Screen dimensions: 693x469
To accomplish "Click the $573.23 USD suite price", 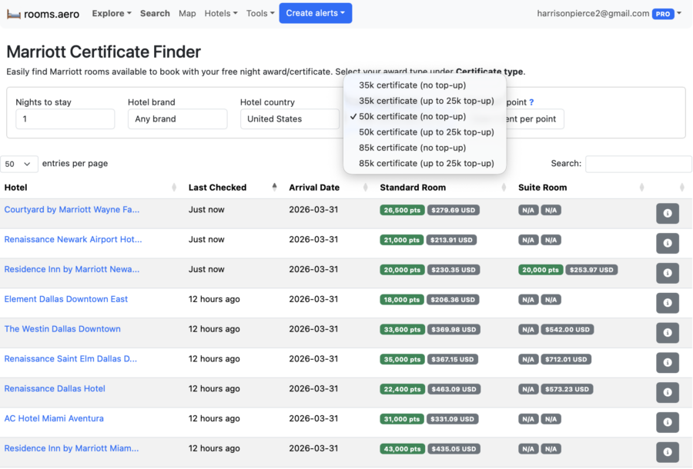I will point(567,389).
